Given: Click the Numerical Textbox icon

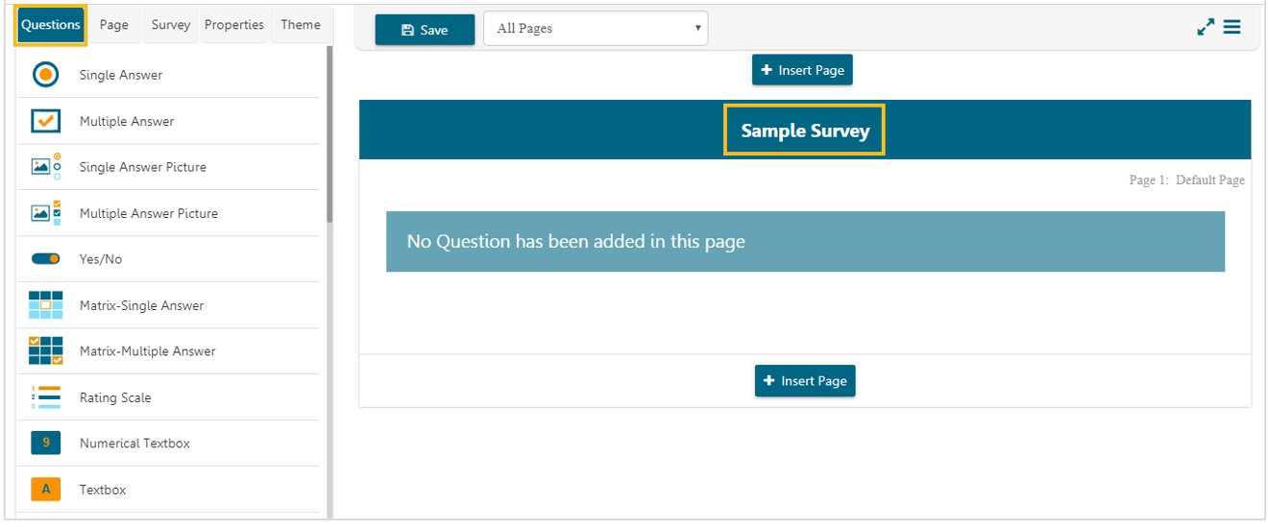Looking at the screenshot, I should point(45,443).
